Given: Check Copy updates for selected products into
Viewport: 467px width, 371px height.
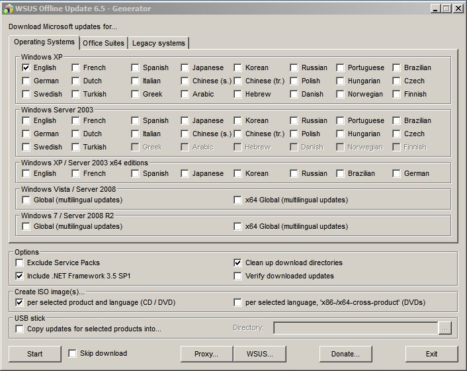Looking at the screenshot, I should [x=19, y=329].
